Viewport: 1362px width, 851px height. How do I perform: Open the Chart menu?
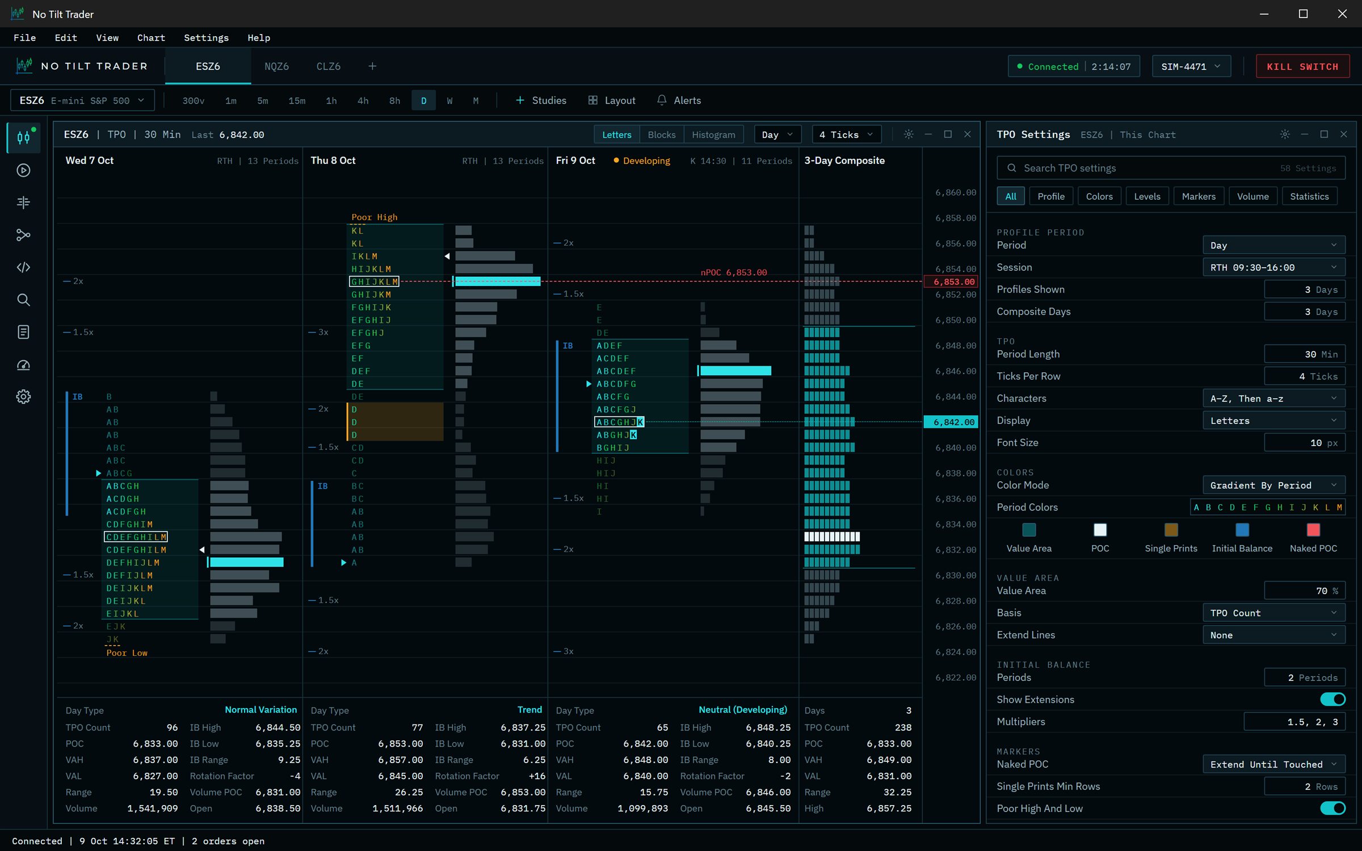[x=151, y=37]
